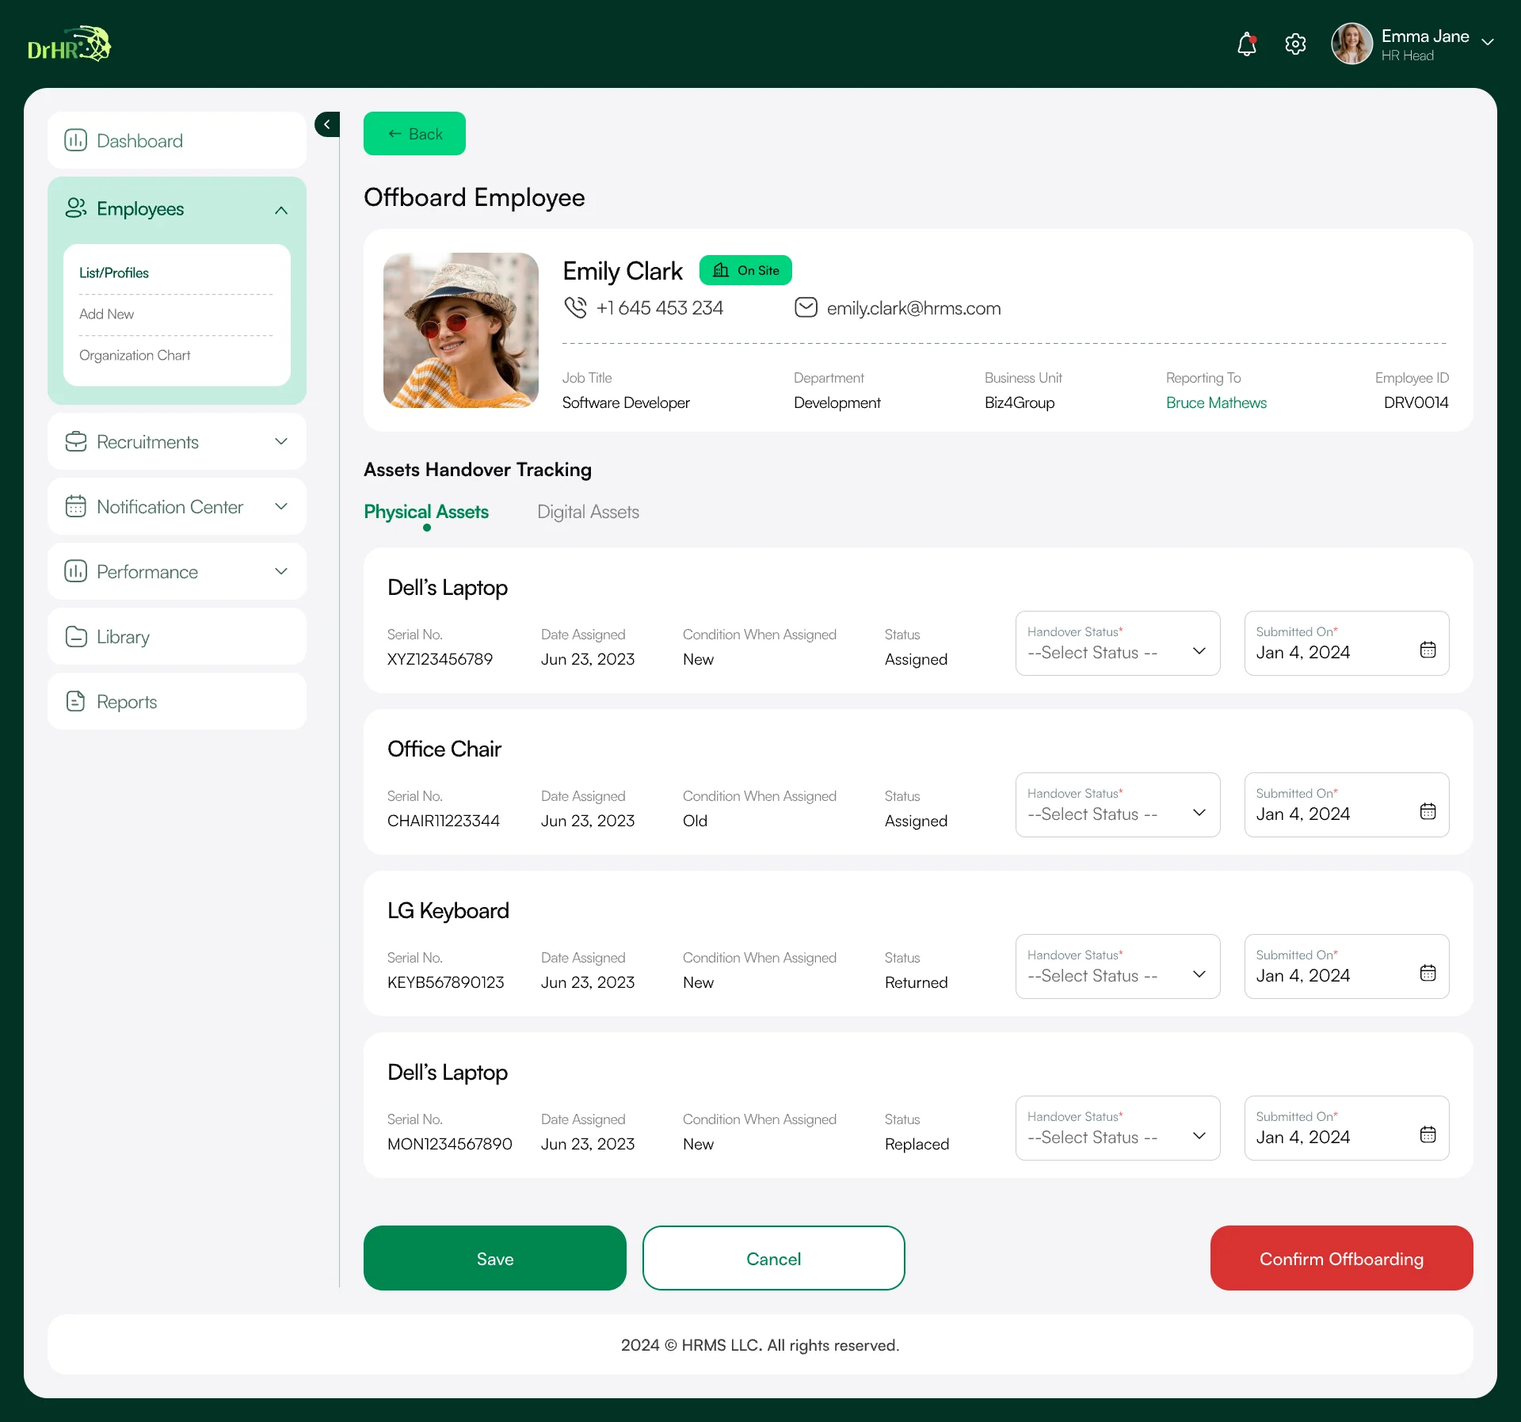Expand the Recruitments menu chevron

click(x=281, y=441)
